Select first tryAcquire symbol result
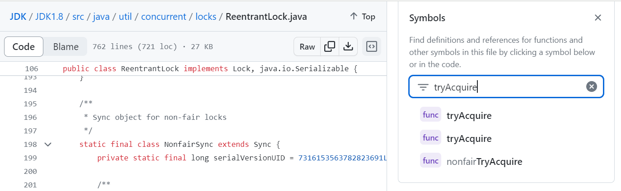Screen dimensions: 621x191 tap(469, 116)
